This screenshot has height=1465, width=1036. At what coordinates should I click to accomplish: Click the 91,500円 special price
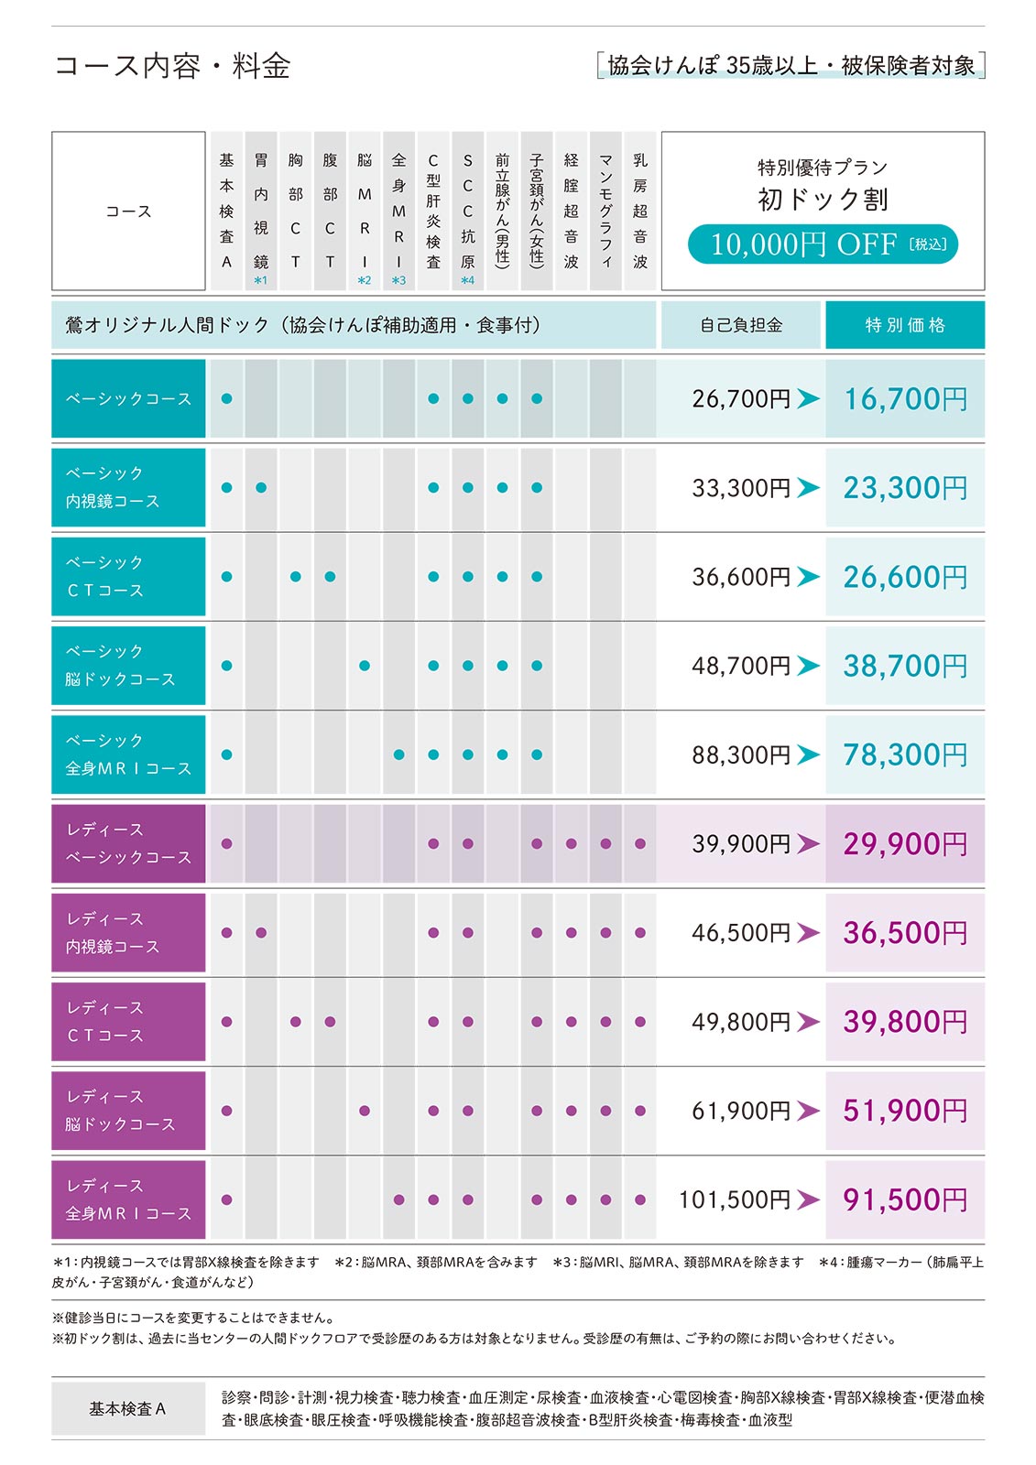[905, 1199]
